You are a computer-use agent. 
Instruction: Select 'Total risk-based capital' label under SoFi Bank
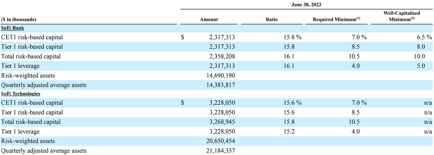(x=31, y=56)
